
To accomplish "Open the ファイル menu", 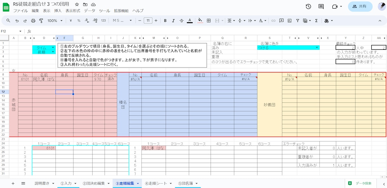I will click(x=20, y=10).
